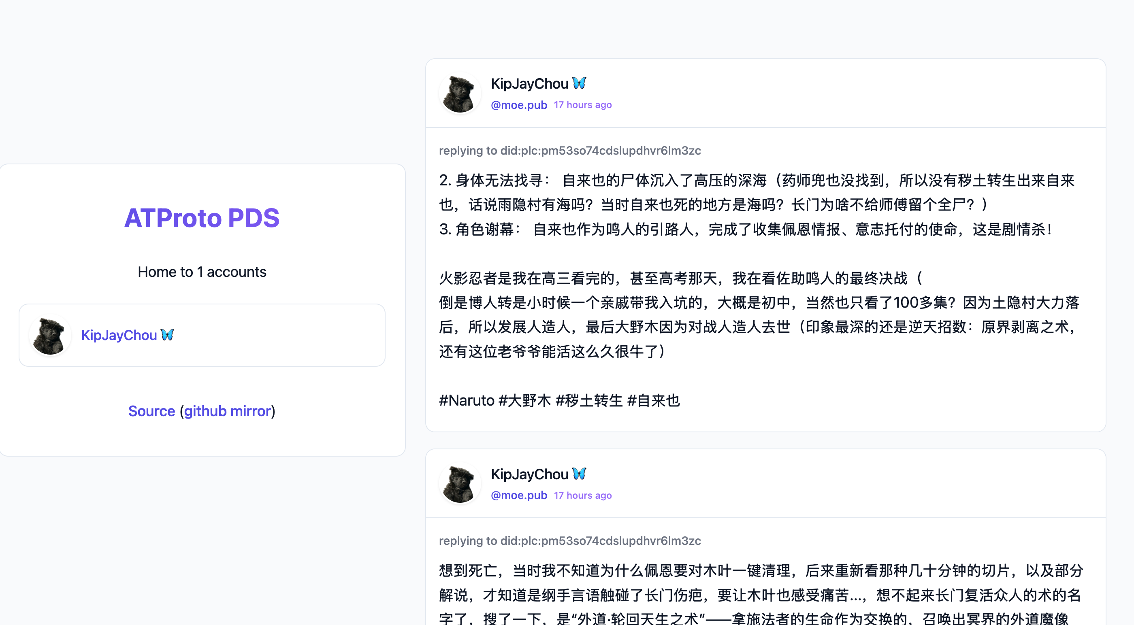
Task: Click butterfly icon beside sidebar KipJayChou
Action: pos(167,335)
